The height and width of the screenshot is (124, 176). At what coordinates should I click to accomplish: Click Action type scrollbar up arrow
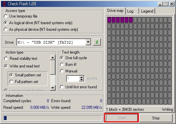coord(52,58)
